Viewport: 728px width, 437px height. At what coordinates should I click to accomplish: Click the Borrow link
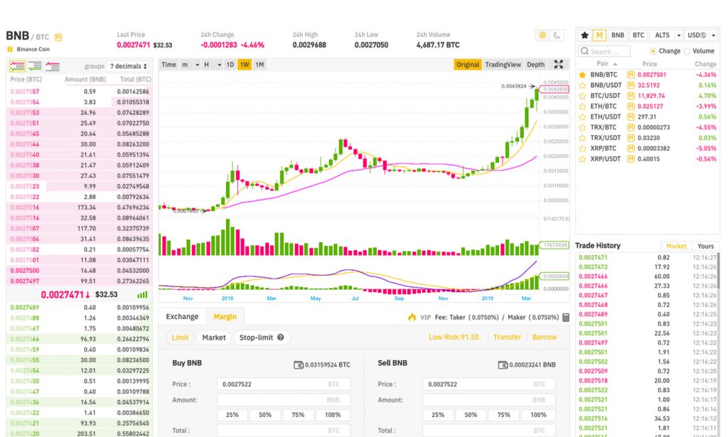(x=544, y=338)
